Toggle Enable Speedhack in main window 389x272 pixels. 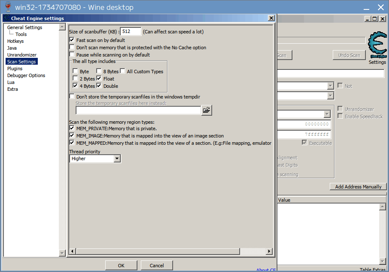(340, 116)
